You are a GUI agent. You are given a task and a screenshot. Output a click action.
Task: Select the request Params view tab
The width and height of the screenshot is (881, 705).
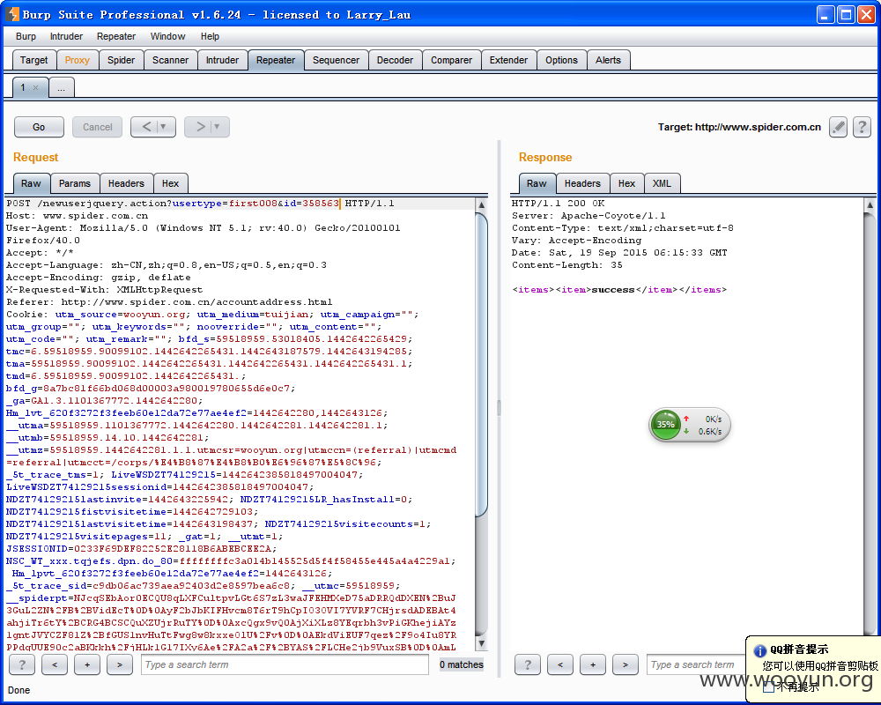point(75,184)
